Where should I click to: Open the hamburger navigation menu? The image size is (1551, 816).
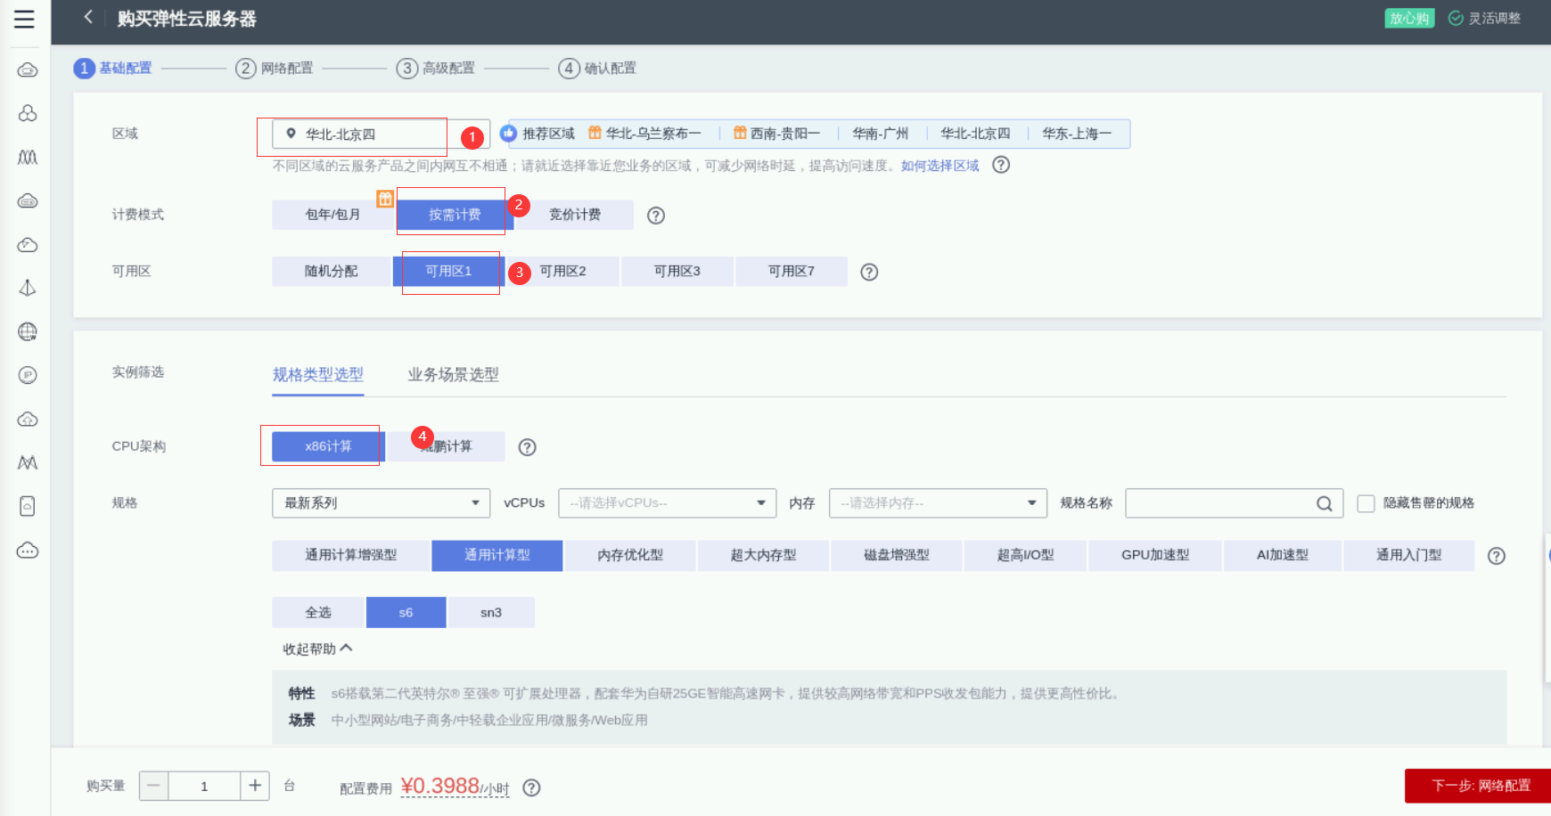(x=24, y=19)
